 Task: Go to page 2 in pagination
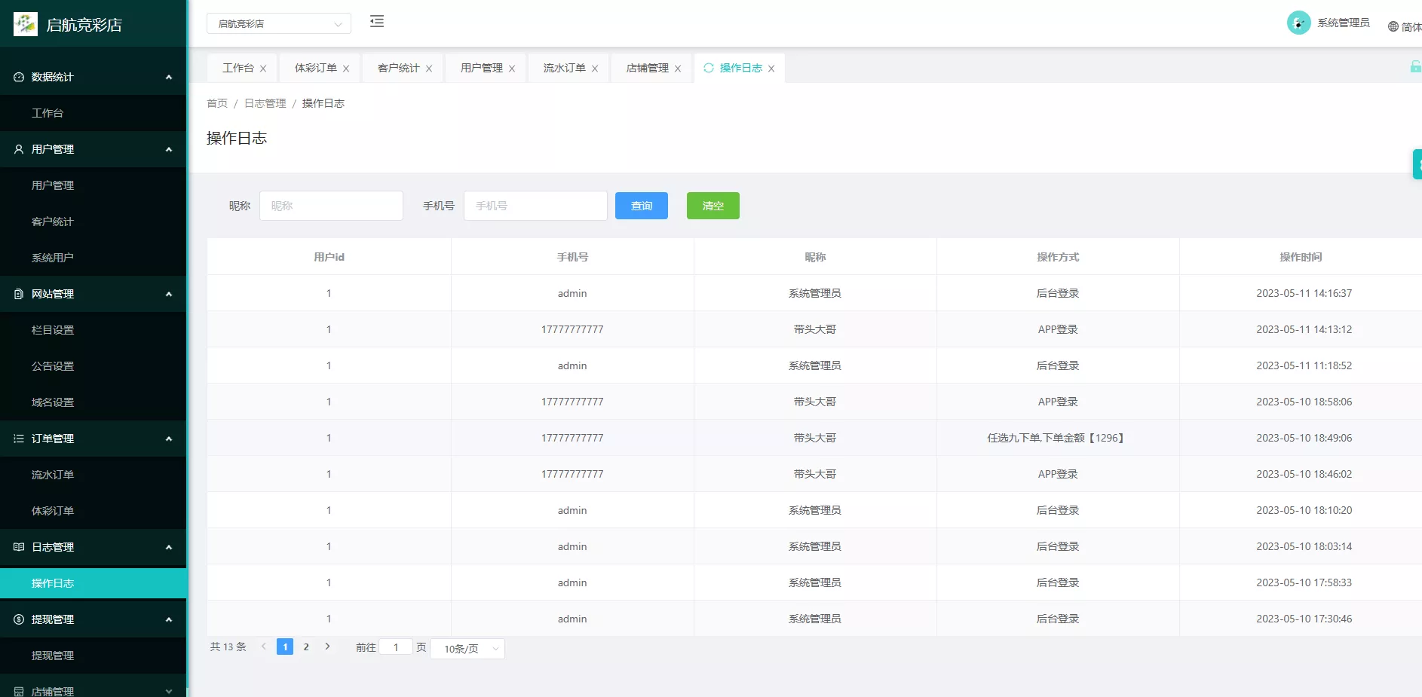306,647
